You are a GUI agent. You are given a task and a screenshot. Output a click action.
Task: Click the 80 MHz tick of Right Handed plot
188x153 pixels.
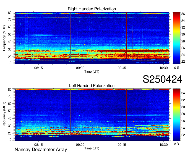point(10,13)
